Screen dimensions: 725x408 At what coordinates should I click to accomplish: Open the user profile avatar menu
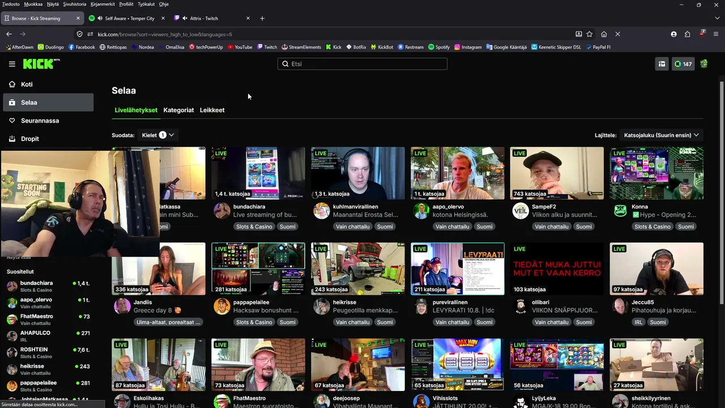(x=704, y=64)
